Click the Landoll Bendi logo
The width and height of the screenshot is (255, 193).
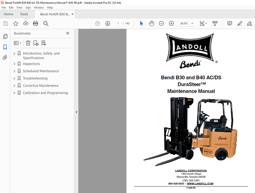click(191, 50)
